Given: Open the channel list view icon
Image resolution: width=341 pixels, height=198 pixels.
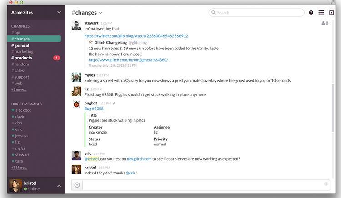Looking at the screenshot, I should coord(321,13).
